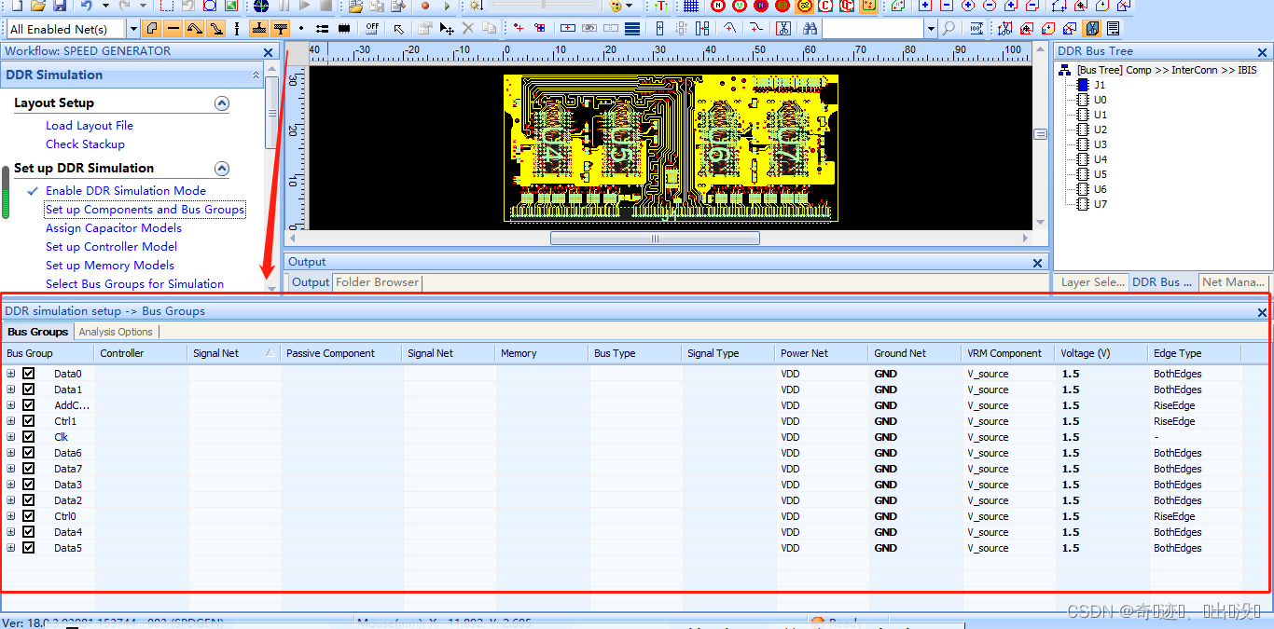Click the blue grid display icon
This screenshot has width=1274, height=629.
point(690,6)
